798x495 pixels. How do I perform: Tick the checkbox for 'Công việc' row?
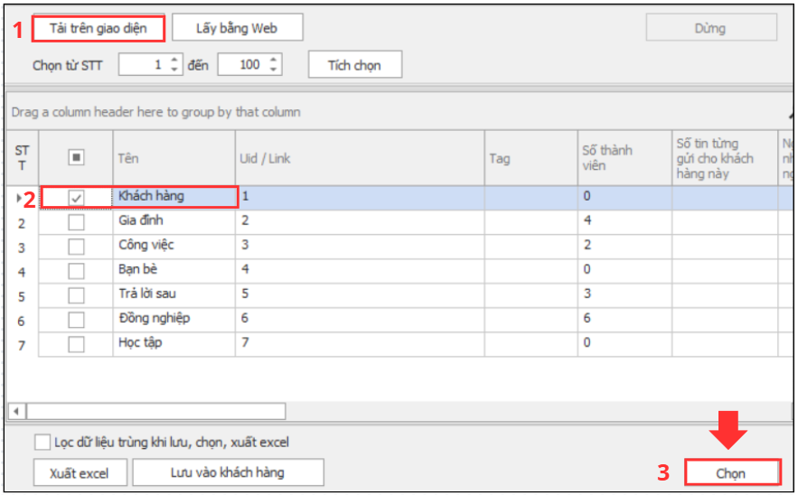tap(77, 246)
